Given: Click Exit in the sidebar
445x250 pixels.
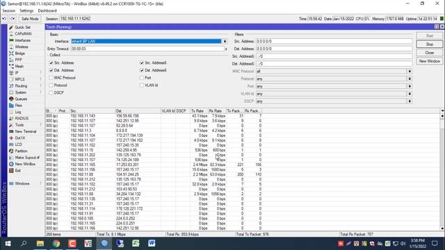Looking at the screenshot, I should pyautogui.click(x=17, y=171).
